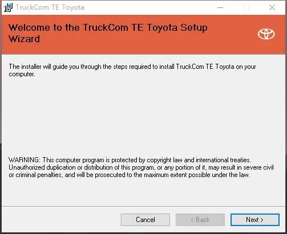
Task: Click the word computer. under the description
Action: coord(22,74)
